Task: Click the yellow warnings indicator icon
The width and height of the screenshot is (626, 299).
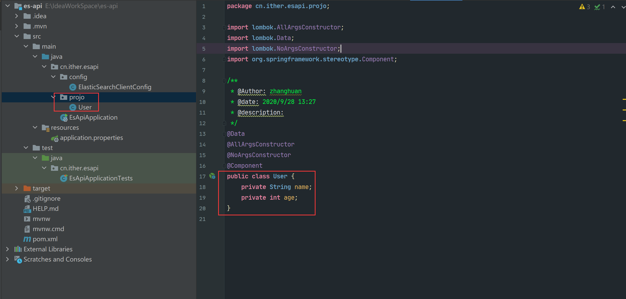Action: pos(582,7)
